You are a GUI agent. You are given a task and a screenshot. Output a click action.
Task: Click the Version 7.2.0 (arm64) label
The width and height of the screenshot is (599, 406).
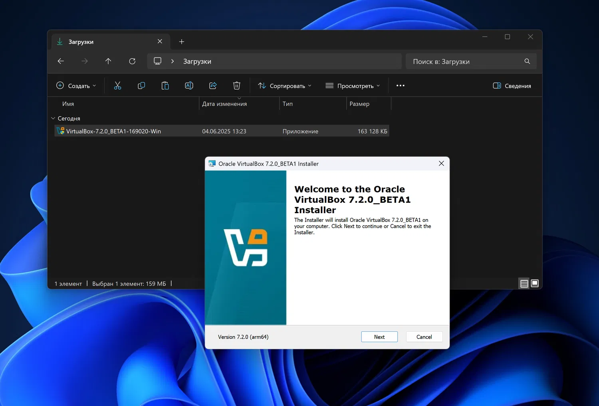(x=243, y=337)
